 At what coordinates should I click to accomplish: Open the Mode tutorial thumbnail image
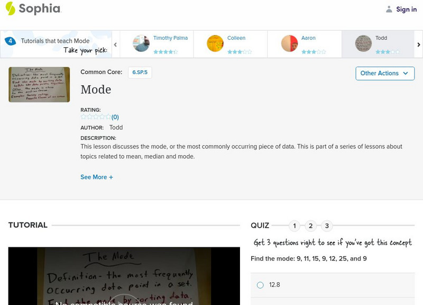click(x=39, y=85)
